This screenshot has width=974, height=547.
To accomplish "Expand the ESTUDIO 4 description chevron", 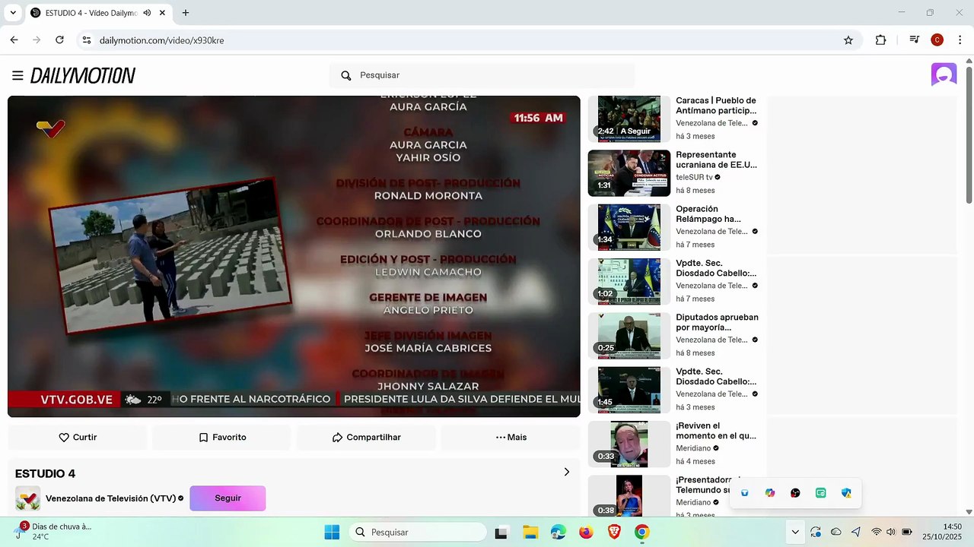I will pos(566,472).
